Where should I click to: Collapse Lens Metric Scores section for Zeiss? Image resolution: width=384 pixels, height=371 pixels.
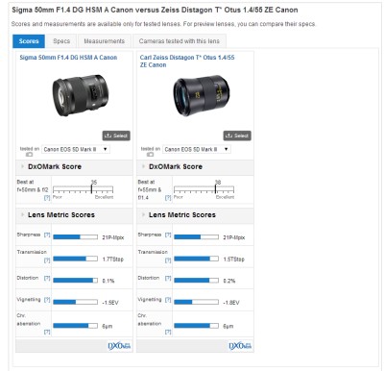click(x=143, y=214)
